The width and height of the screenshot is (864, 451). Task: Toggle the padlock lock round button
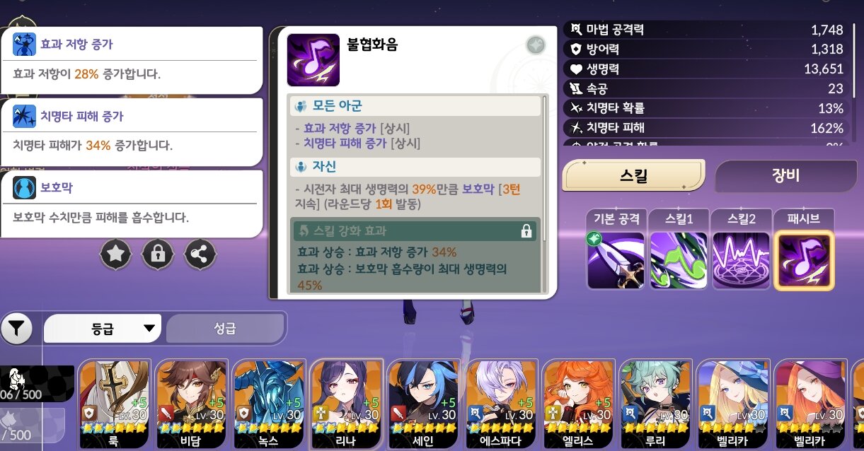pos(159,254)
